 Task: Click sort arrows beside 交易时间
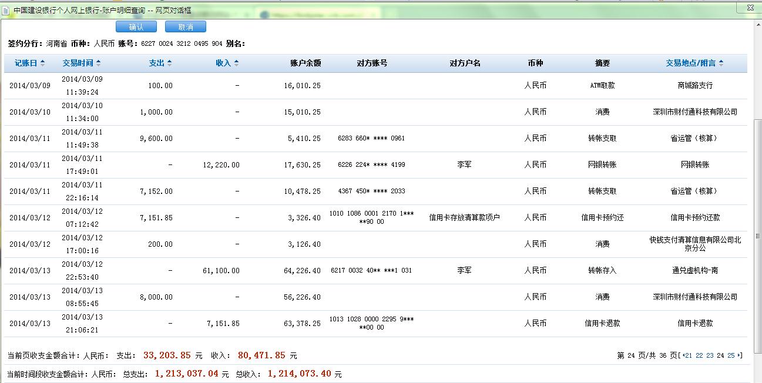(98, 63)
